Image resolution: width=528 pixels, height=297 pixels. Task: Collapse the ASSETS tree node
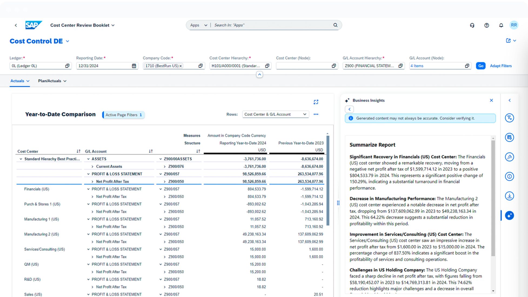(x=88, y=159)
